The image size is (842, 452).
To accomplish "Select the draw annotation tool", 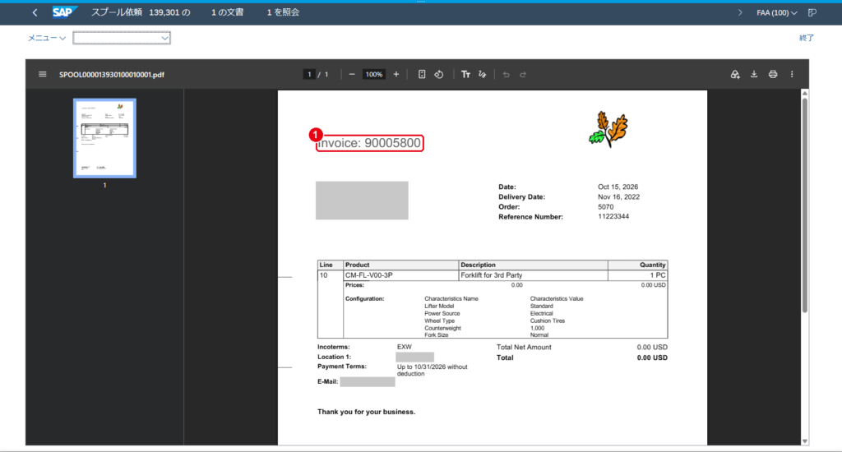I will 482,74.
